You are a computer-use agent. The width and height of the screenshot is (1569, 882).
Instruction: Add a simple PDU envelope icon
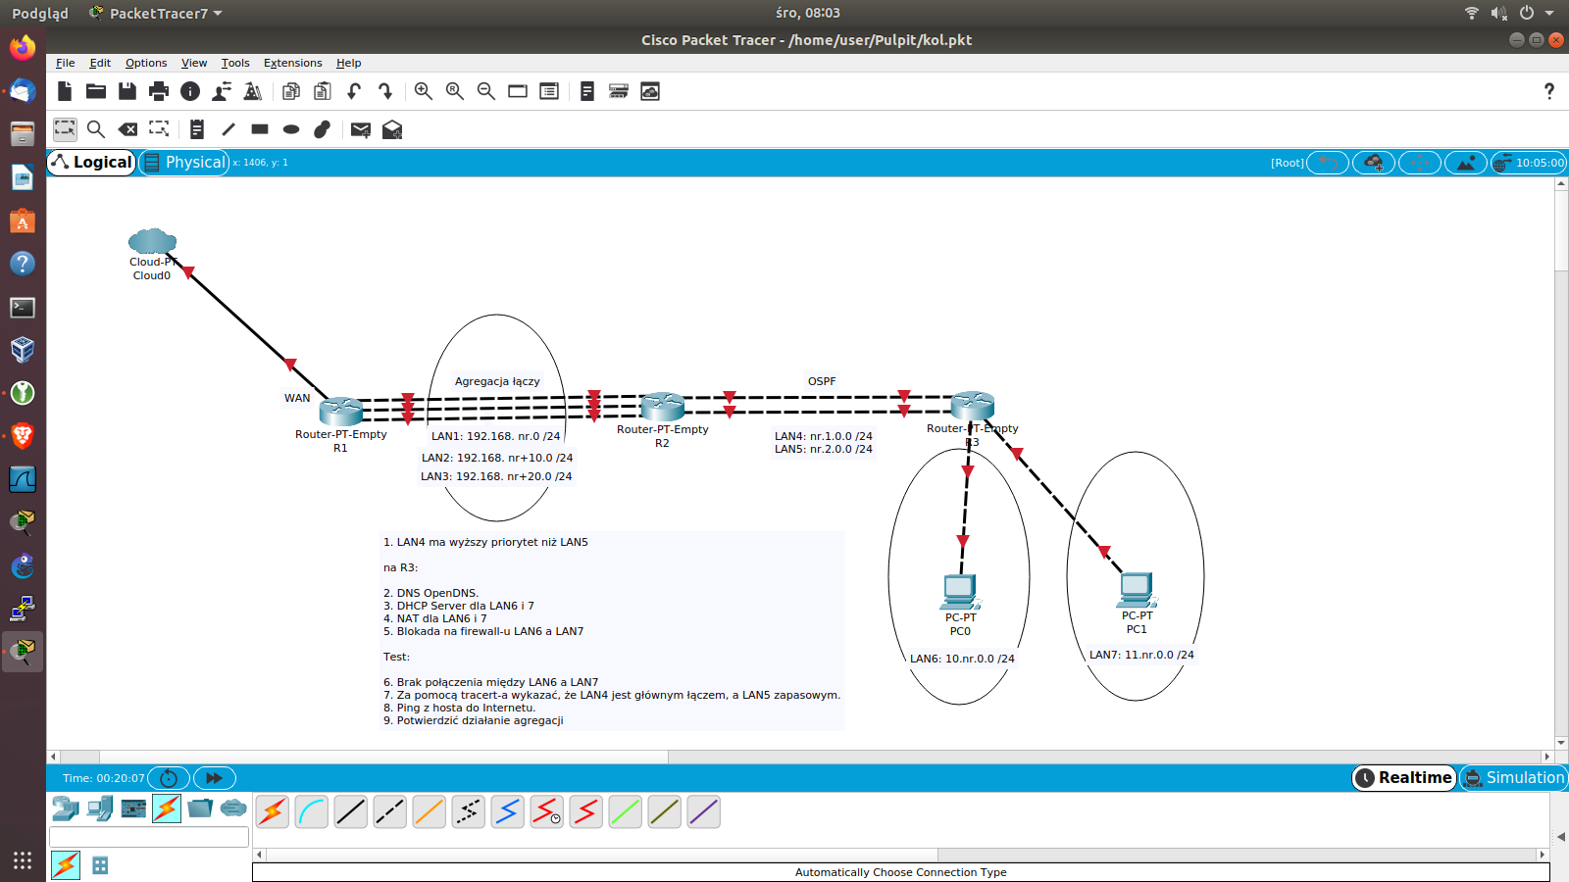click(360, 129)
